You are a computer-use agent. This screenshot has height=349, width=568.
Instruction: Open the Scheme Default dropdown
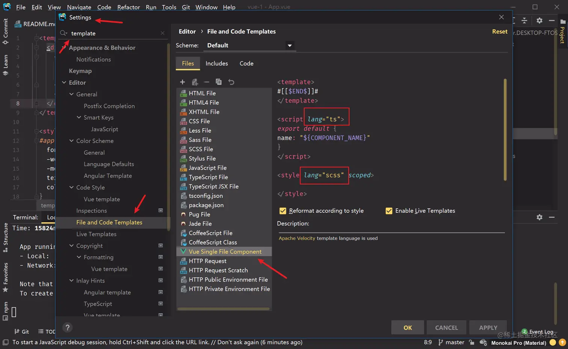[250, 46]
